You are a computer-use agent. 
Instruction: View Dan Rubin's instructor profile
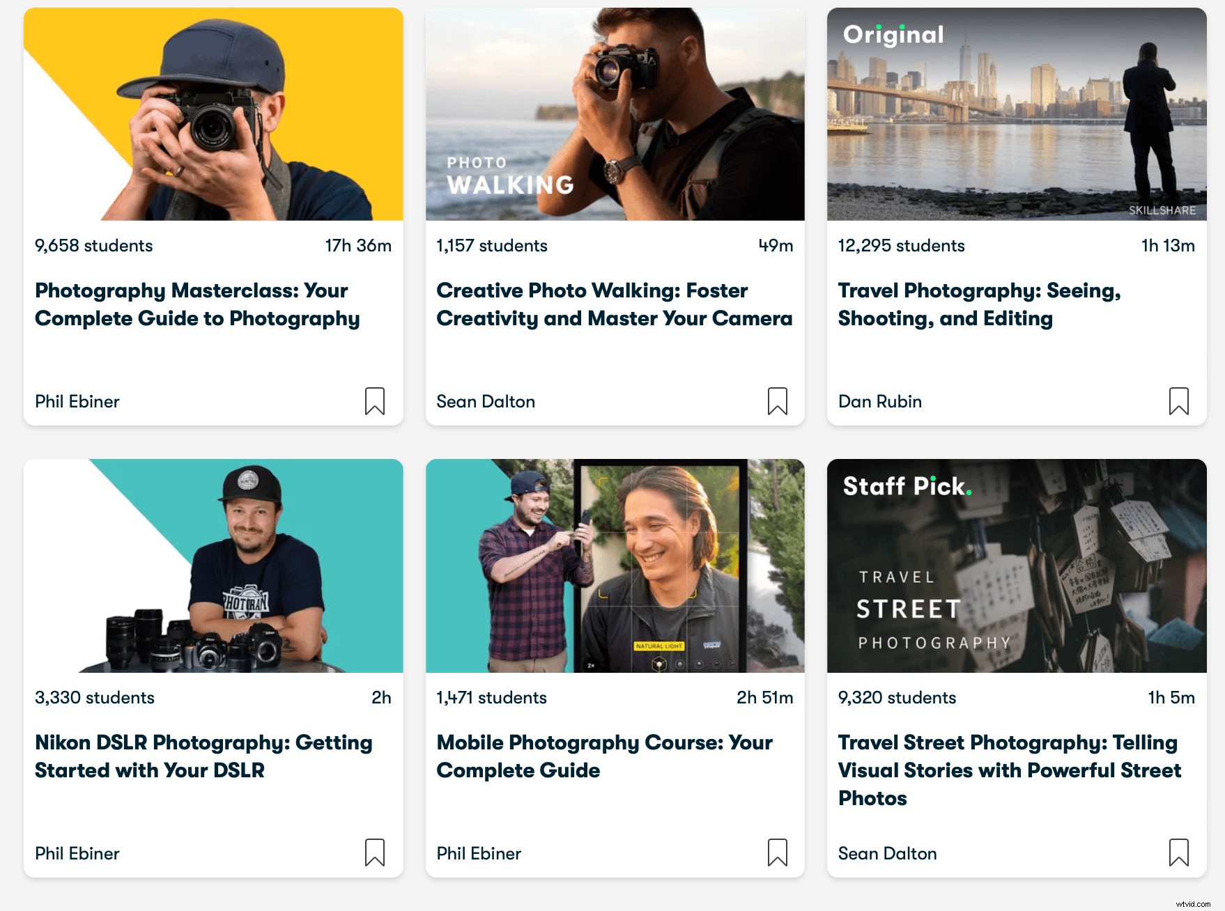click(x=879, y=401)
